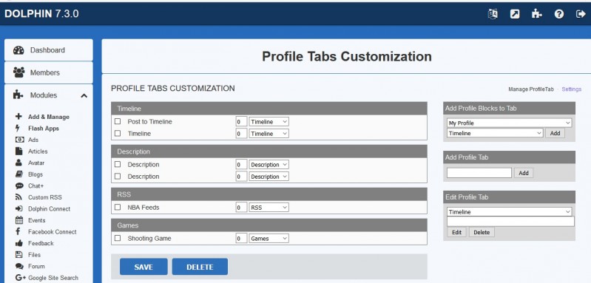Open tab dropdown for Post to Timeline row

click(269, 122)
